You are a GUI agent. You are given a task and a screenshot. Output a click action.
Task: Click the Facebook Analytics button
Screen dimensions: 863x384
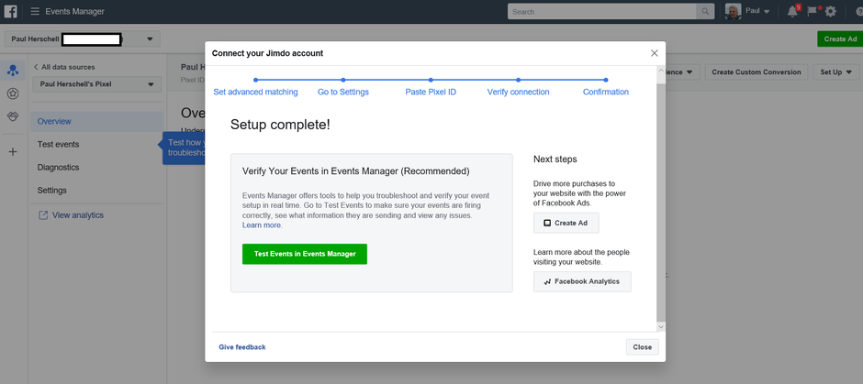click(x=582, y=281)
